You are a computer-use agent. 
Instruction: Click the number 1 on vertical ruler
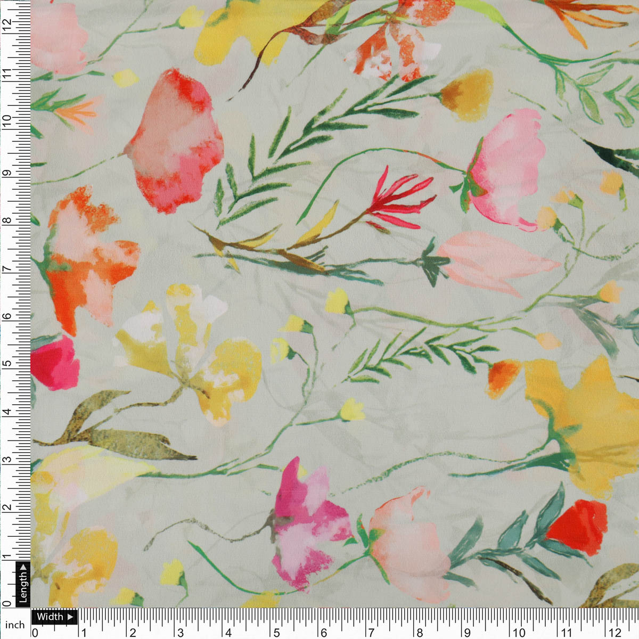pyautogui.click(x=5, y=557)
